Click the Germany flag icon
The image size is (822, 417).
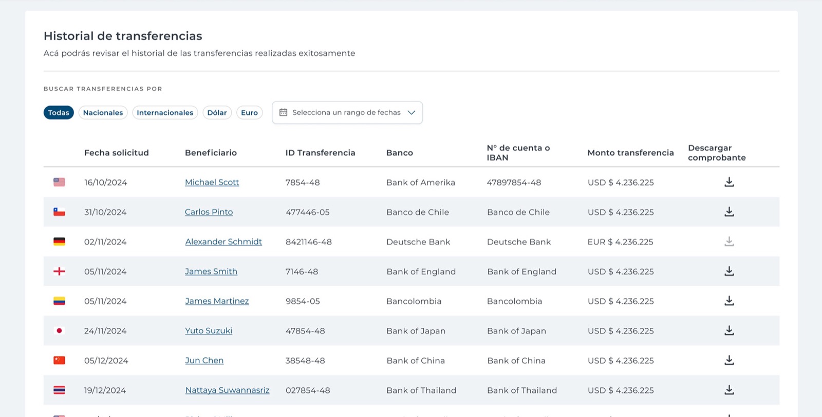point(60,242)
